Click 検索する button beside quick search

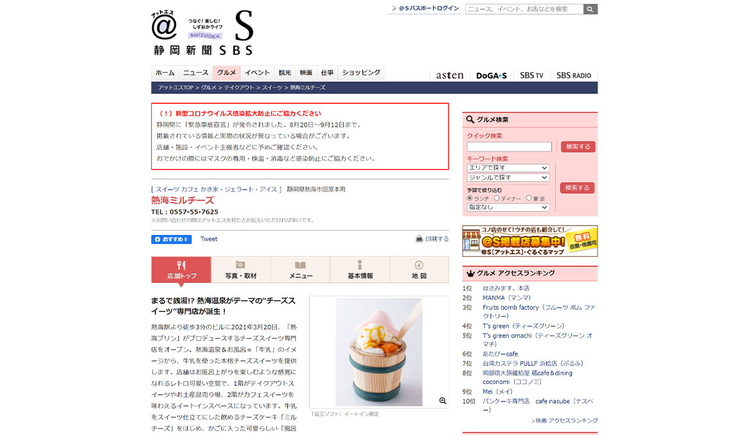578,147
